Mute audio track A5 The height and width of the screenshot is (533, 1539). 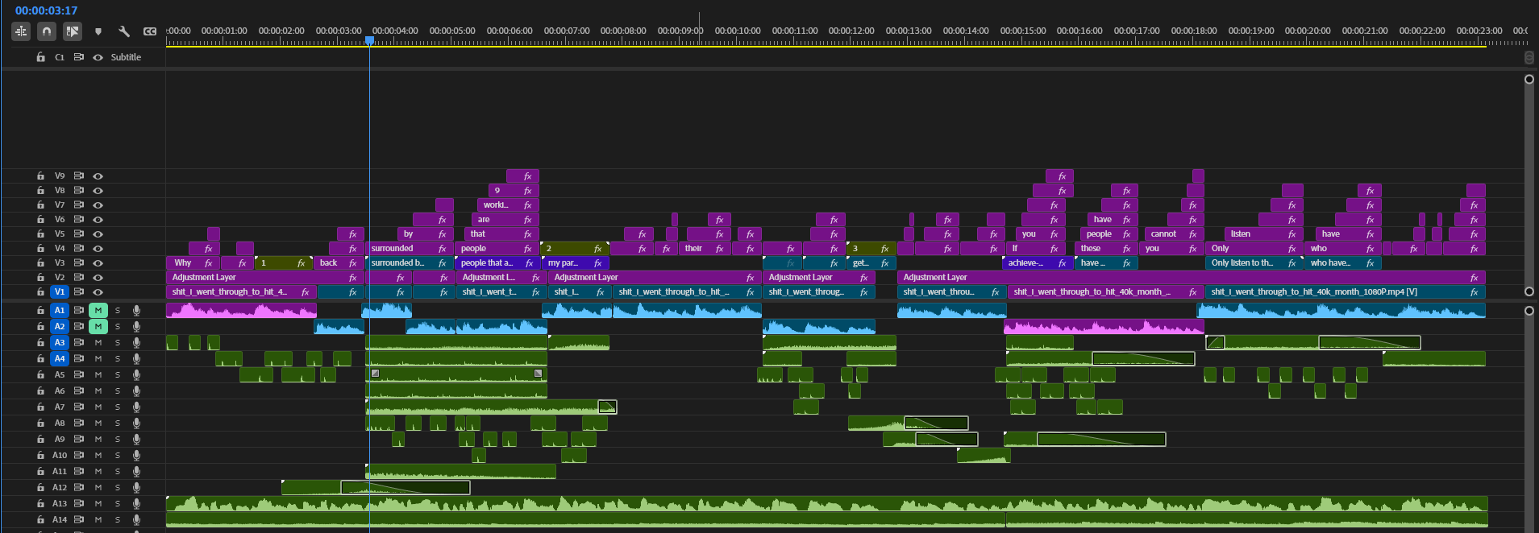click(x=98, y=374)
